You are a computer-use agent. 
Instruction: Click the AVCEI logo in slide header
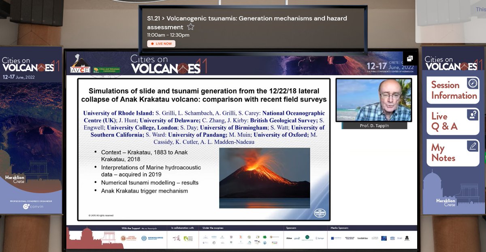pos(80,64)
